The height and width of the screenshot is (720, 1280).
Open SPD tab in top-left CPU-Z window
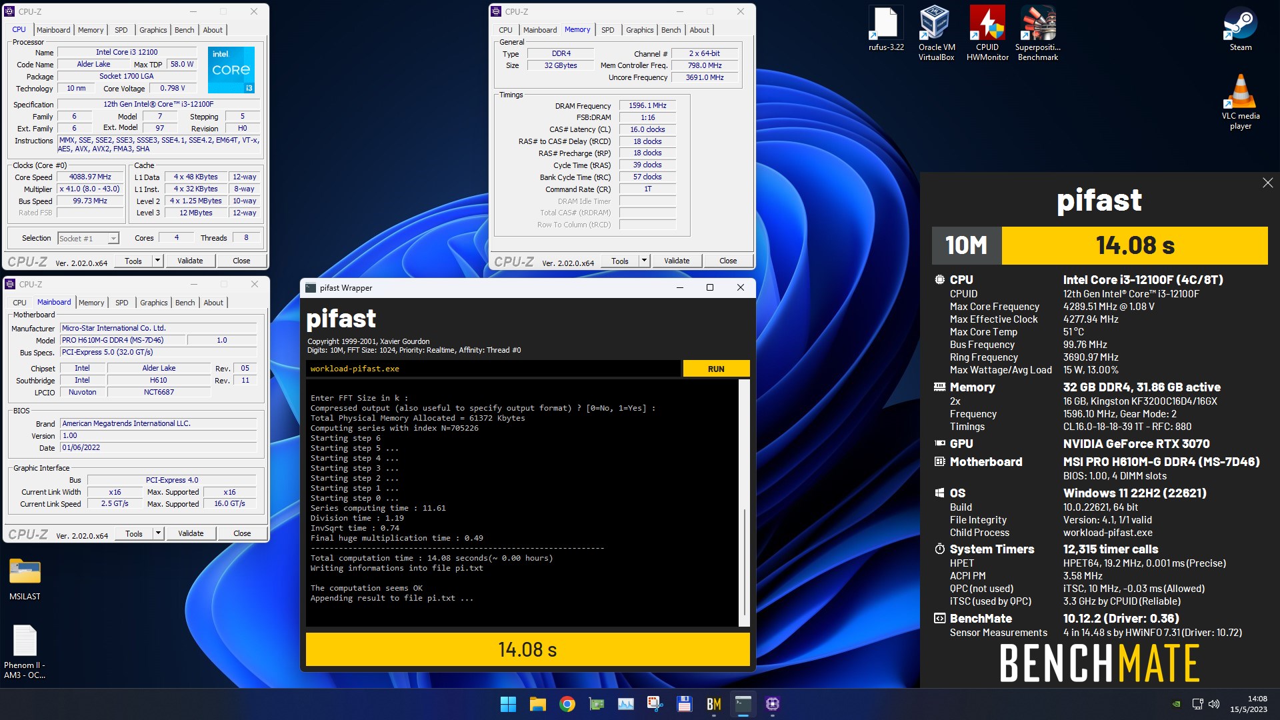[121, 30]
